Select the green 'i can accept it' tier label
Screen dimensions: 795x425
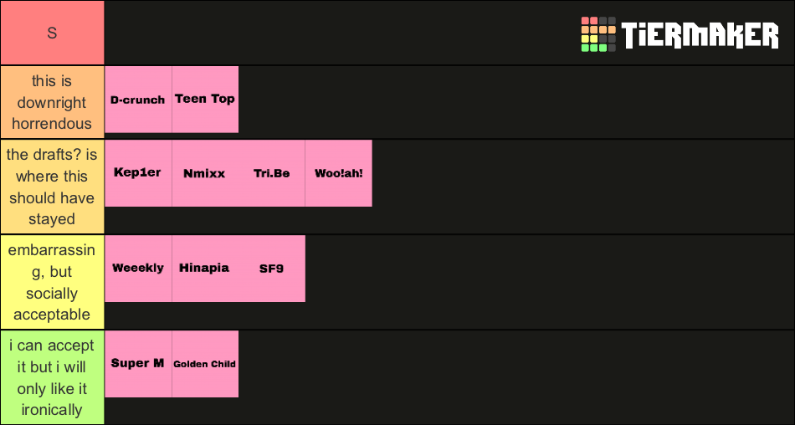(52, 377)
